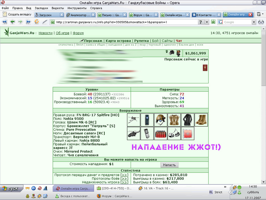Click the camera icon beside the balance
The width and height of the screenshot is (266, 200).
point(172,52)
